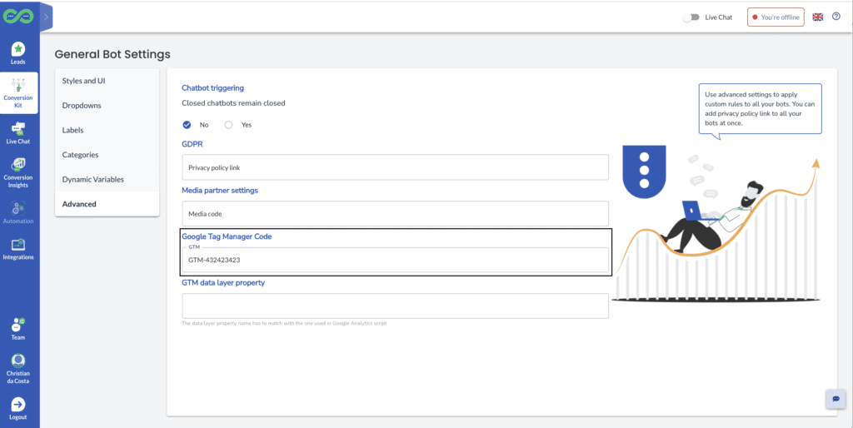Click the General Bot Settings title
This screenshot has width=853, height=428.
tap(112, 54)
